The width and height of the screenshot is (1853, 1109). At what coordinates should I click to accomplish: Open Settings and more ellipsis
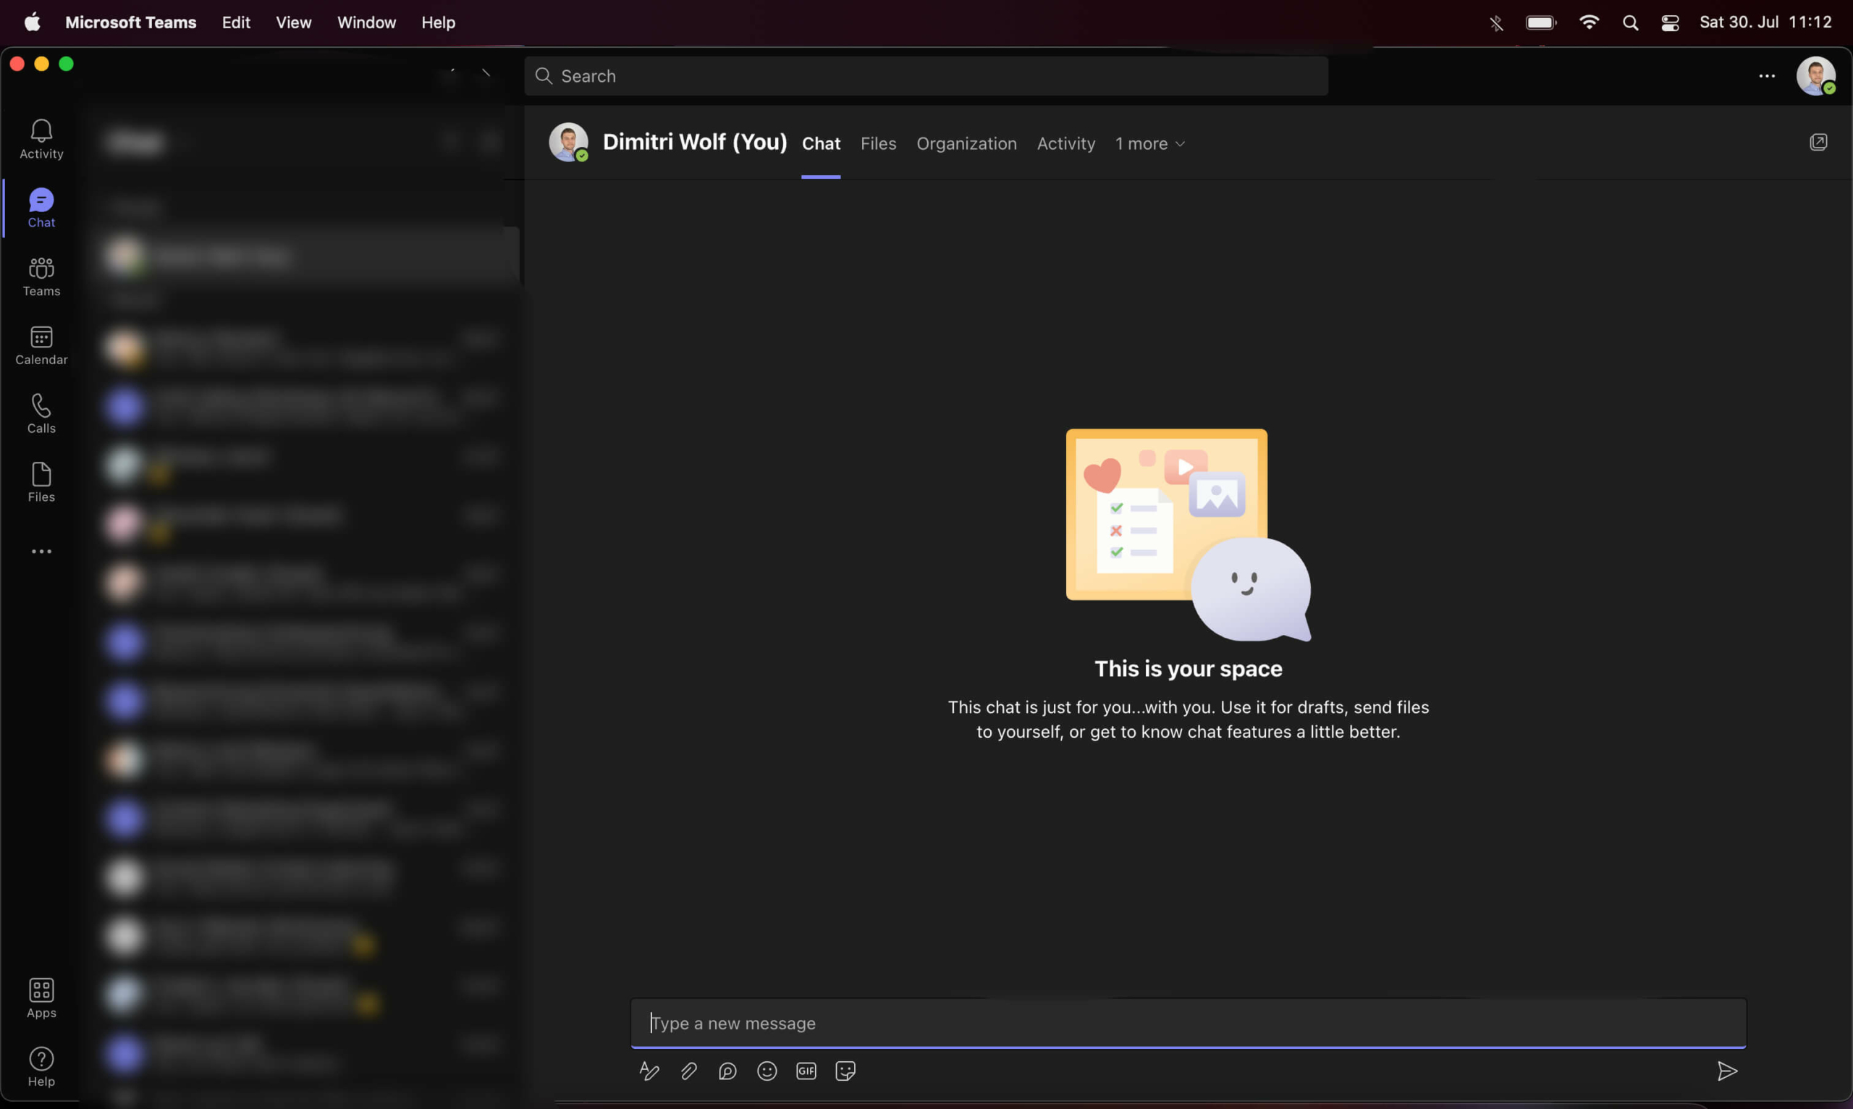tap(1766, 76)
